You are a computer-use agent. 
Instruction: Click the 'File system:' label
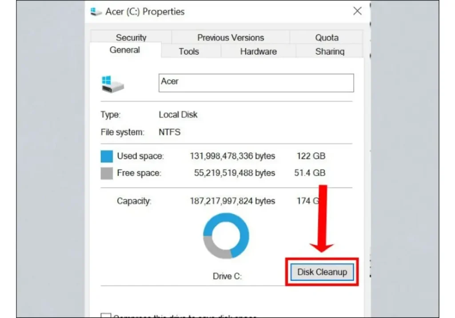123,132
